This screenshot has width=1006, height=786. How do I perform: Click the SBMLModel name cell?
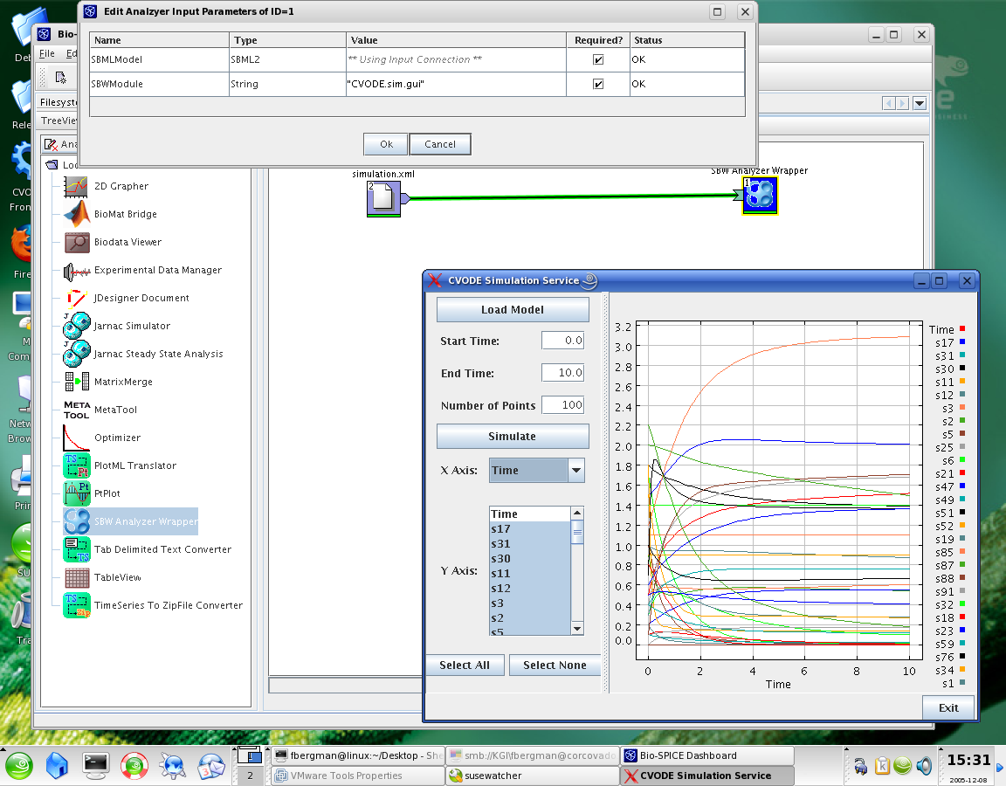(x=159, y=59)
